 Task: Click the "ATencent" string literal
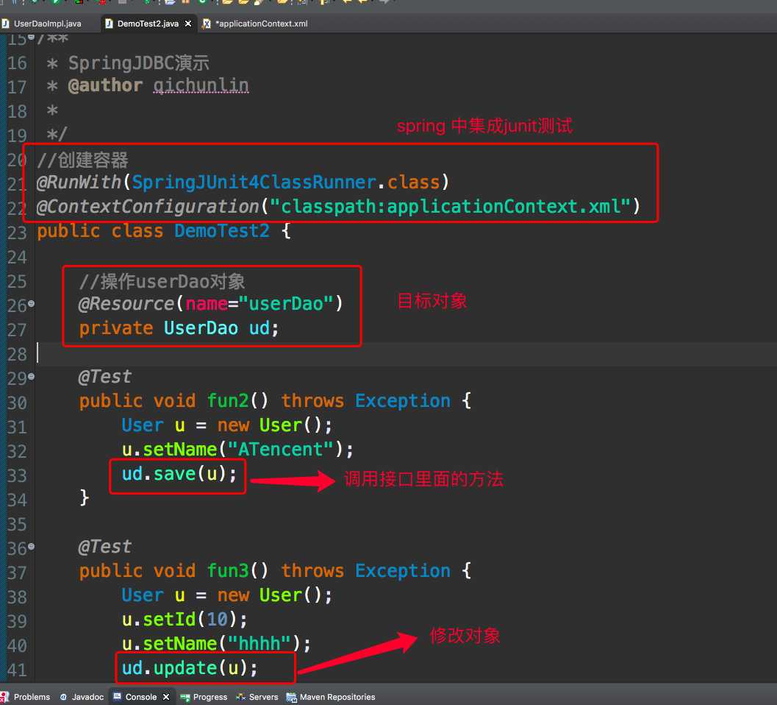[281, 449]
